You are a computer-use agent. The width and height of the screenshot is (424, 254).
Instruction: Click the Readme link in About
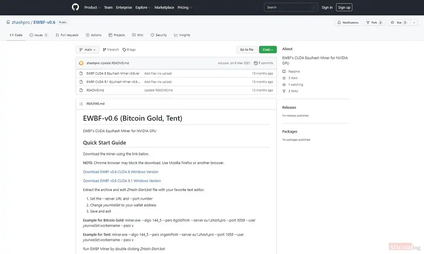291,71
